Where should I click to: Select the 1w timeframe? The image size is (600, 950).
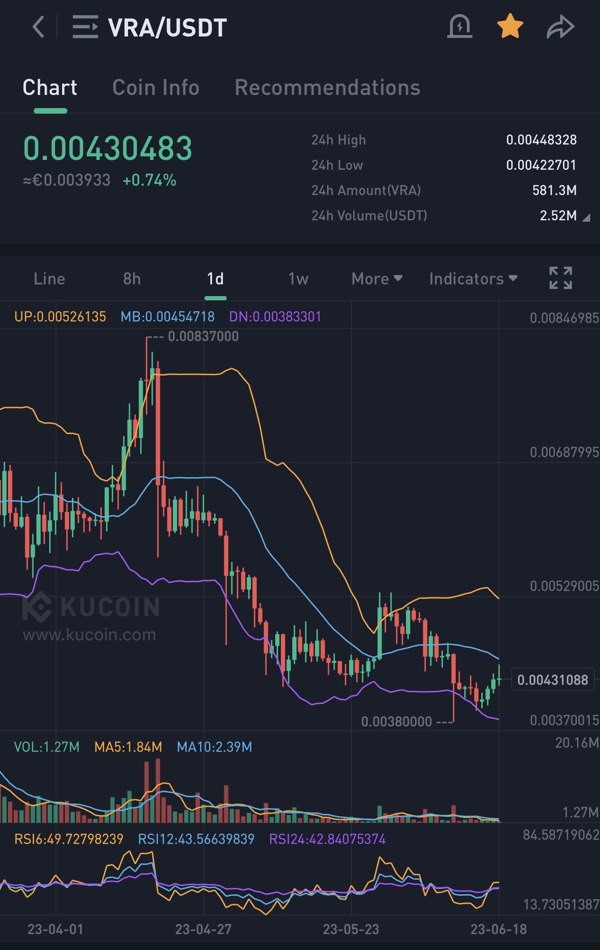pos(298,279)
